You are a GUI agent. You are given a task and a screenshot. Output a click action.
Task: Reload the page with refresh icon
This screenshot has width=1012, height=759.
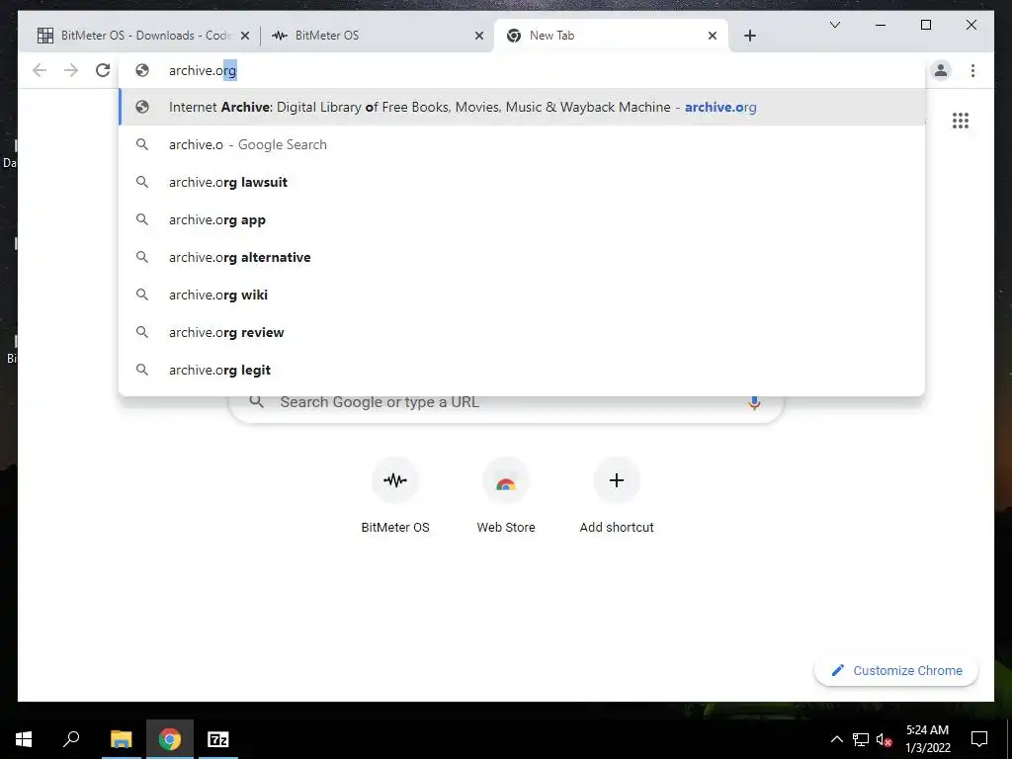[x=103, y=70]
